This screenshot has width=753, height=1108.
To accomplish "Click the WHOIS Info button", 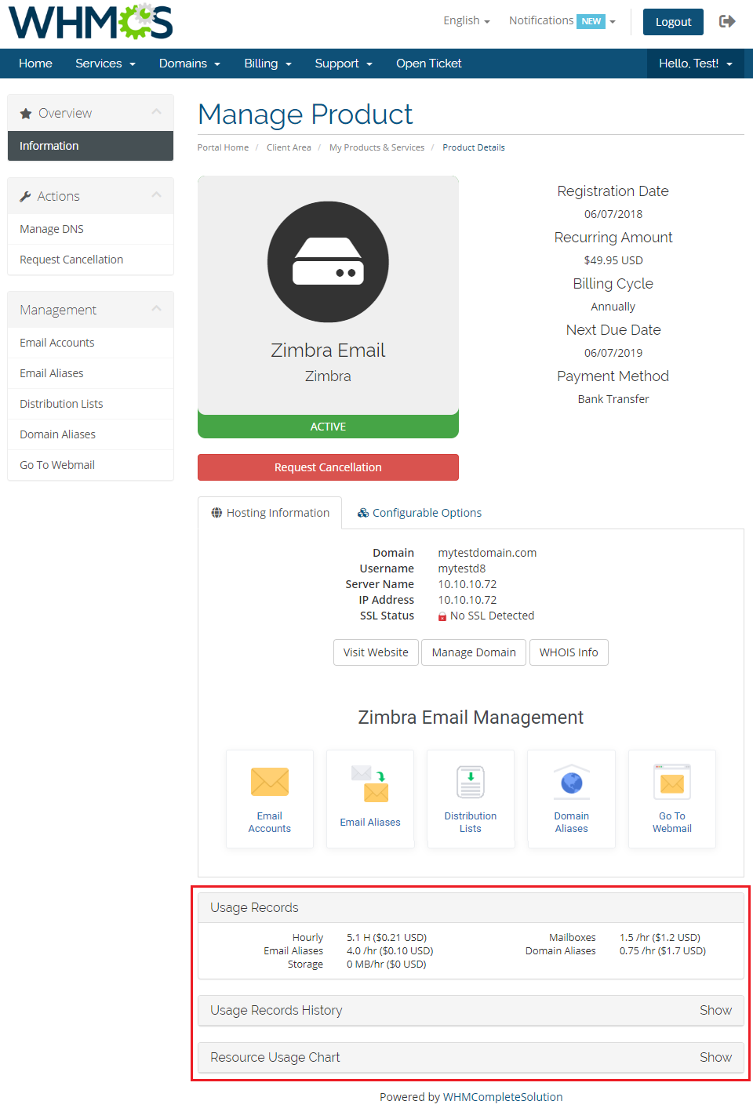I will [569, 652].
